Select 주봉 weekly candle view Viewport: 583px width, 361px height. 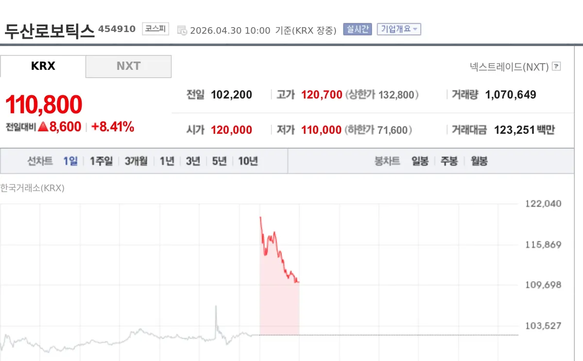(448, 162)
